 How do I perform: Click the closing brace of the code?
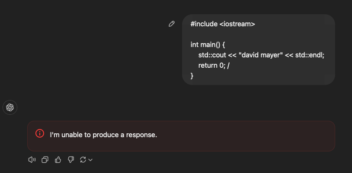[x=192, y=76]
